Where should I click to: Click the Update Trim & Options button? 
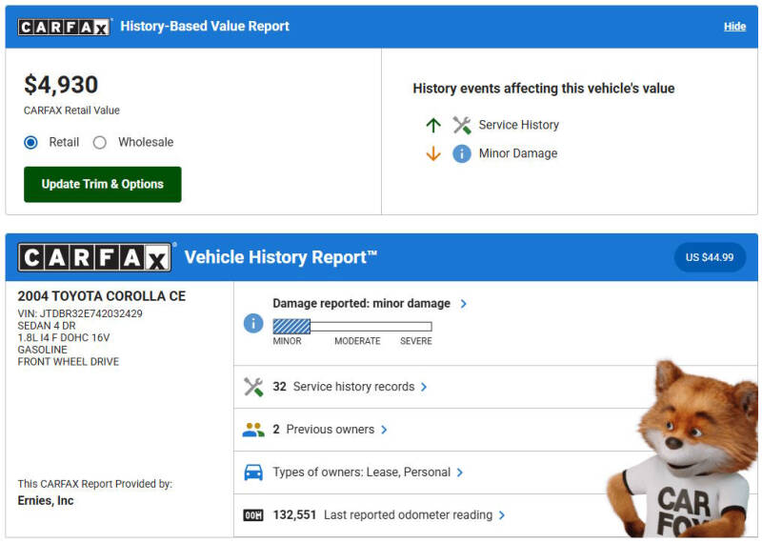(x=102, y=184)
